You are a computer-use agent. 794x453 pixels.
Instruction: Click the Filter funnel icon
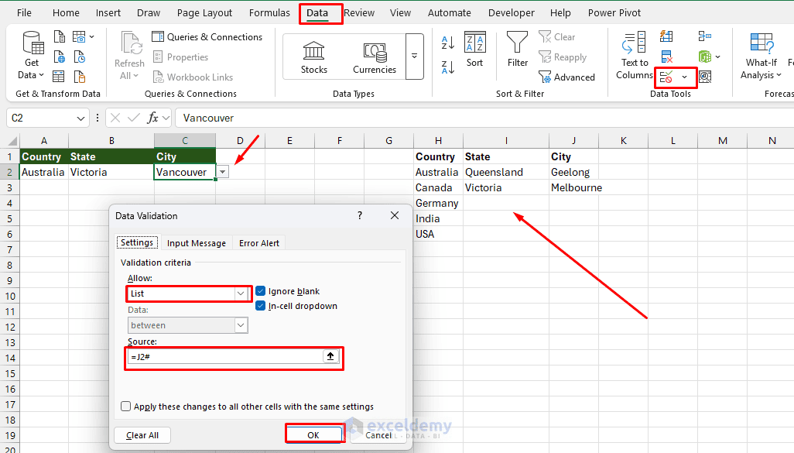click(518, 50)
